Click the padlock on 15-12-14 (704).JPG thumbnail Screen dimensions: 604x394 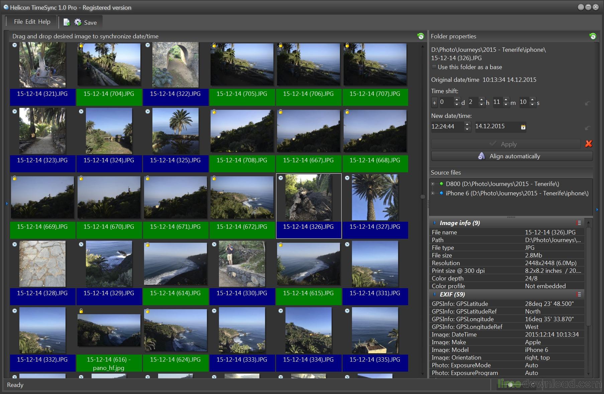point(81,45)
